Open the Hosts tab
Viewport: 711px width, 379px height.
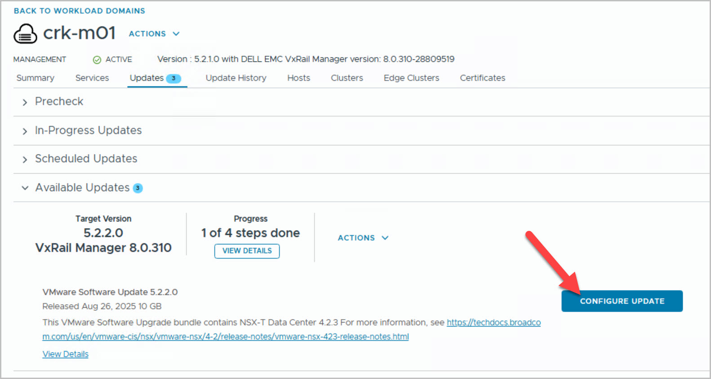pos(299,78)
